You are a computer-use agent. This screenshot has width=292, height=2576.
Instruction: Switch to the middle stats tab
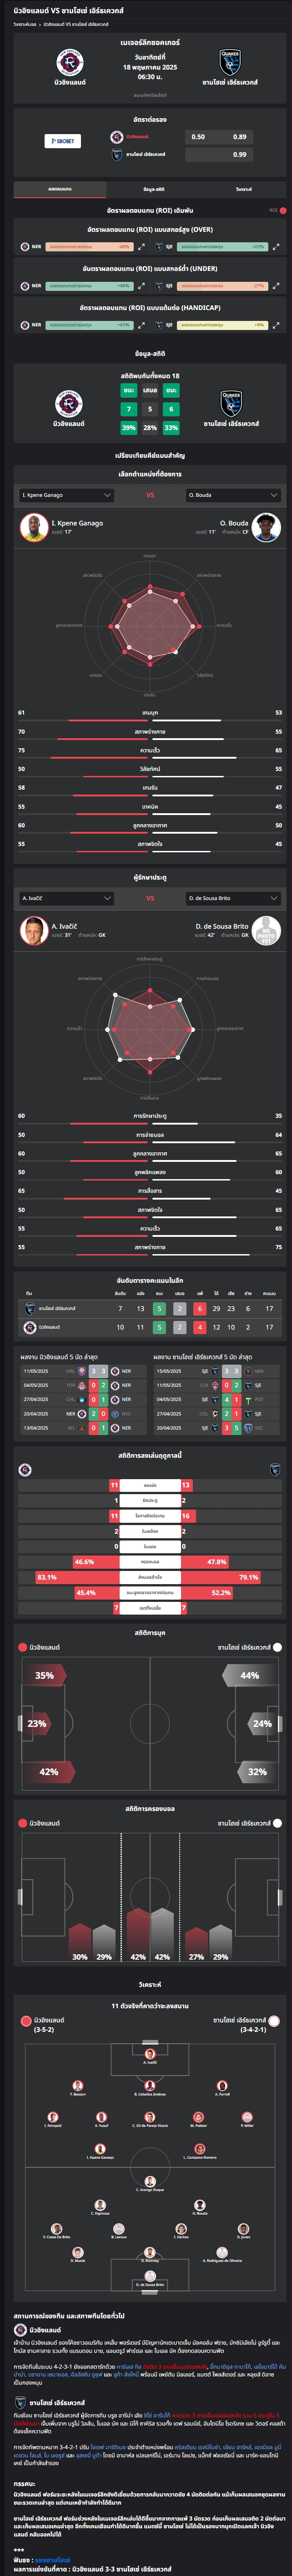(x=153, y=189)
